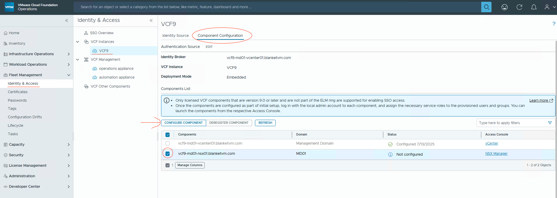Click DEREGISTER COMPONENT button
This screenshot has width=557, height=198.
(229, 123)
